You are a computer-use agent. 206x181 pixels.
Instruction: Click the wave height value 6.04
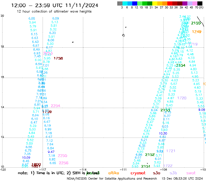154,110
